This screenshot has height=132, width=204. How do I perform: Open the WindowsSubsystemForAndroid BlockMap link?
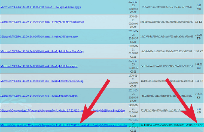[62, 110]
